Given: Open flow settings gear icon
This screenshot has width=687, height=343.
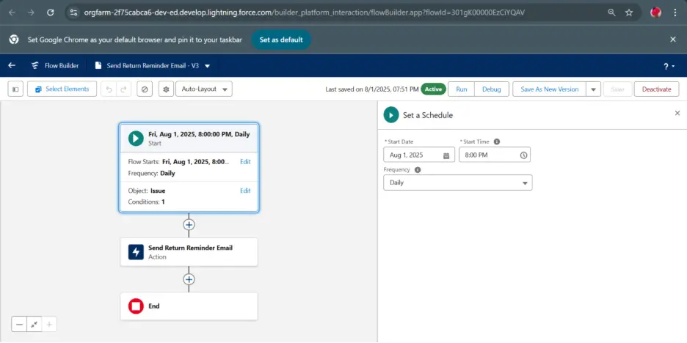Looking at the screenshot, I should [x=166, y=89].
